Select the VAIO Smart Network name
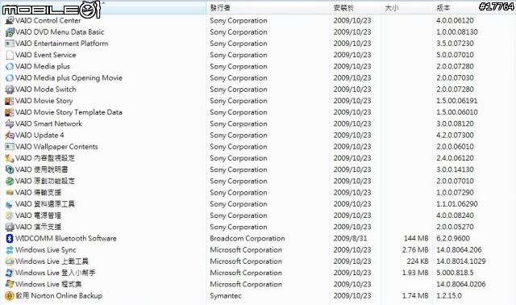 [x=48, y=123]
